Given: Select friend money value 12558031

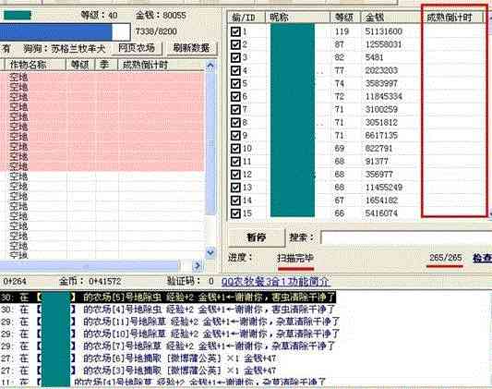Looking at the screenshot, I should tap(383, 44).
